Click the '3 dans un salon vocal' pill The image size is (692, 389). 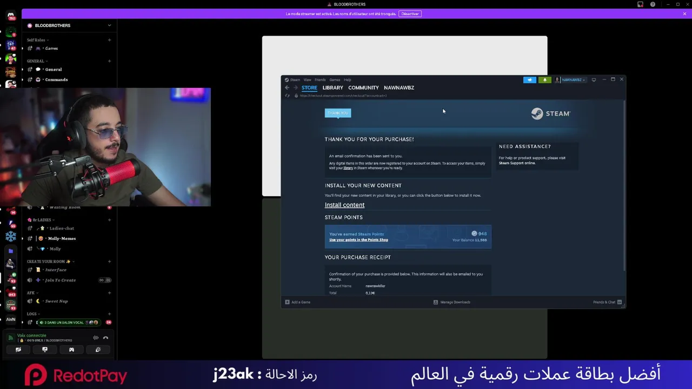click(x=68, y=323)
